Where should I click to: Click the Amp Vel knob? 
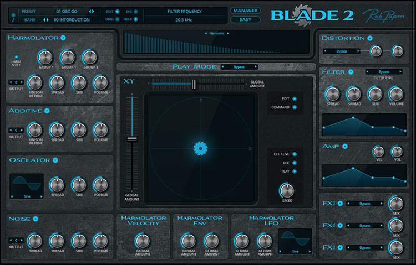tap(379, 152)
